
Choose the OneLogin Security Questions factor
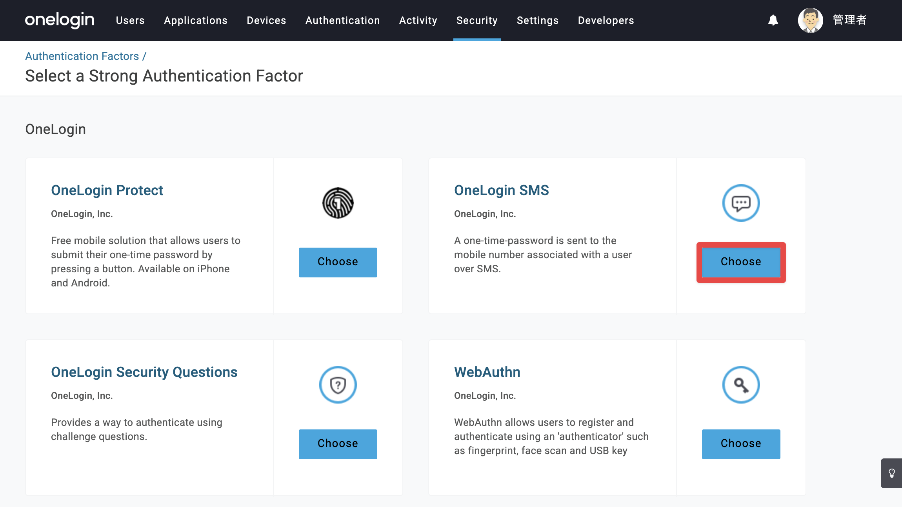[338, 444]
